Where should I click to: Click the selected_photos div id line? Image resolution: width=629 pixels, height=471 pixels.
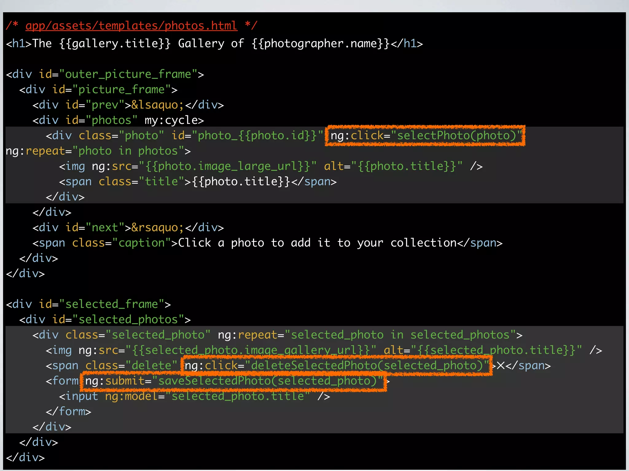105,320
